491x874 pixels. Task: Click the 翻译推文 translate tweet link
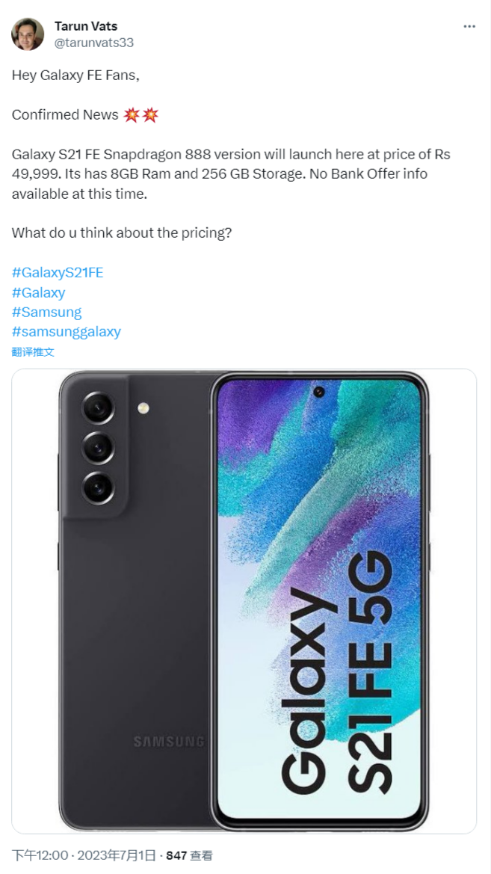coord(33,351)
